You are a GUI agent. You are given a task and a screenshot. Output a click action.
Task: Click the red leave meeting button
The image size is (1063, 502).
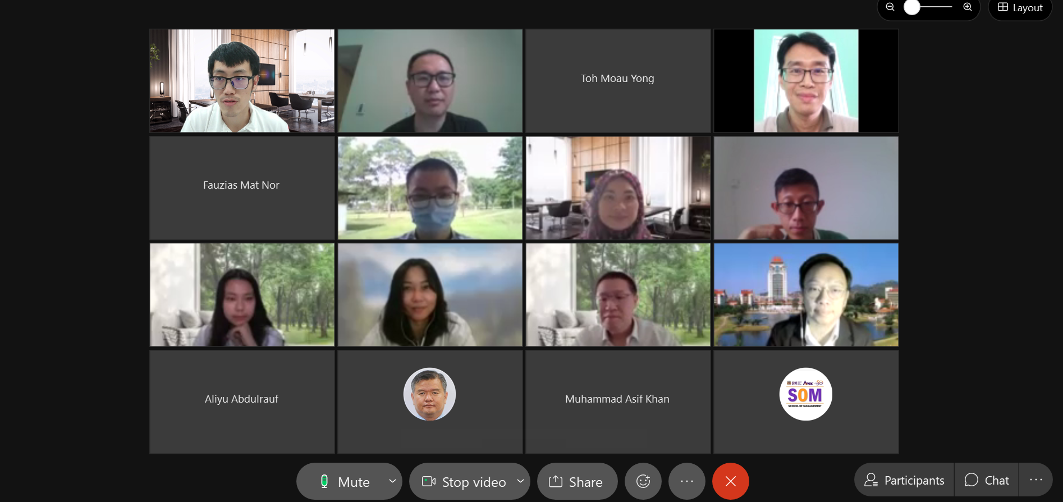click(731, 481)
